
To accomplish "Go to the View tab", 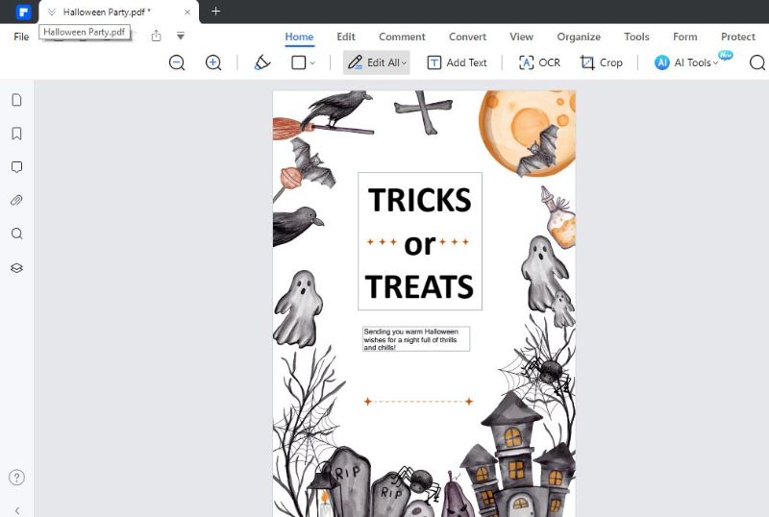I will [x=521, y=37].
